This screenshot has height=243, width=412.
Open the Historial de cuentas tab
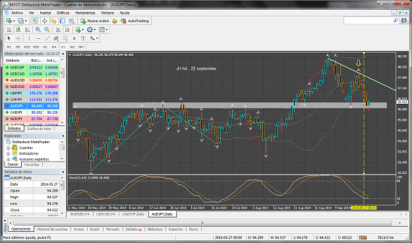52,229
